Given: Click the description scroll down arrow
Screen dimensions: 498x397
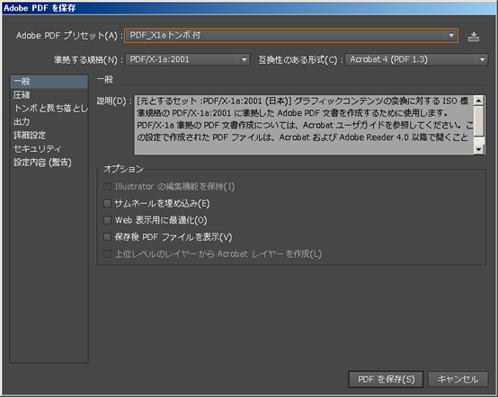Looking at the screenshot, I should pos(478,149).
